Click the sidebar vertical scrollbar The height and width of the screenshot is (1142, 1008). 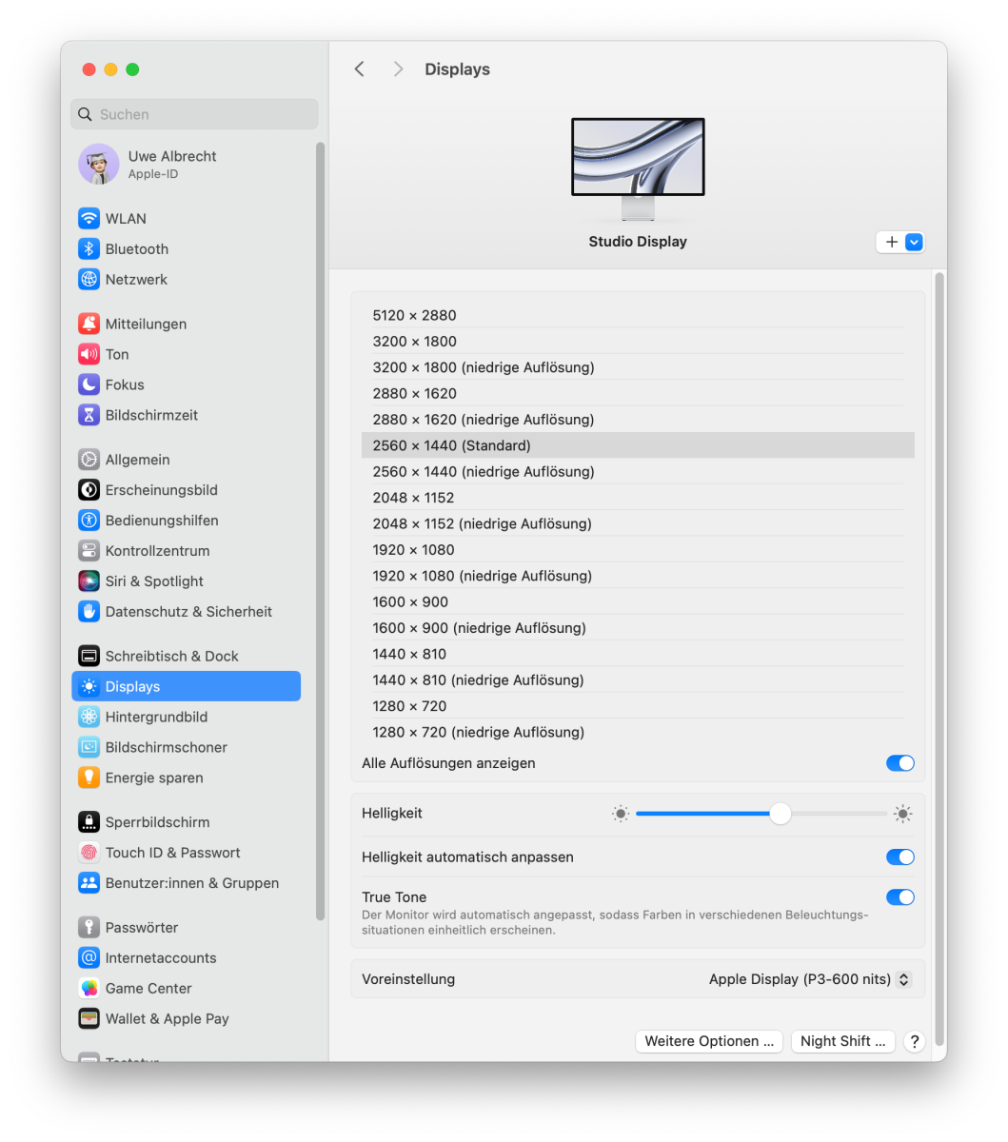[321, 531]
